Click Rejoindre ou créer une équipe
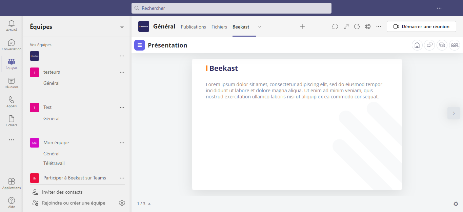The height and width of the screenshot is (212, 463). click(x=74, y=203)
